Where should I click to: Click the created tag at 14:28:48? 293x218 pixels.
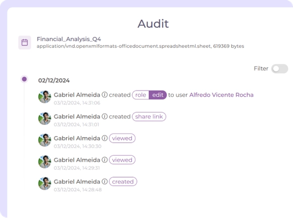click(123, 182)
